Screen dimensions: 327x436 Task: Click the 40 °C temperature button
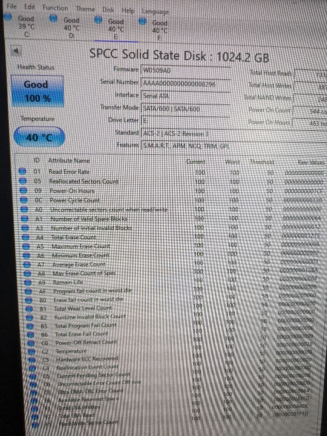tap(39, 136)
